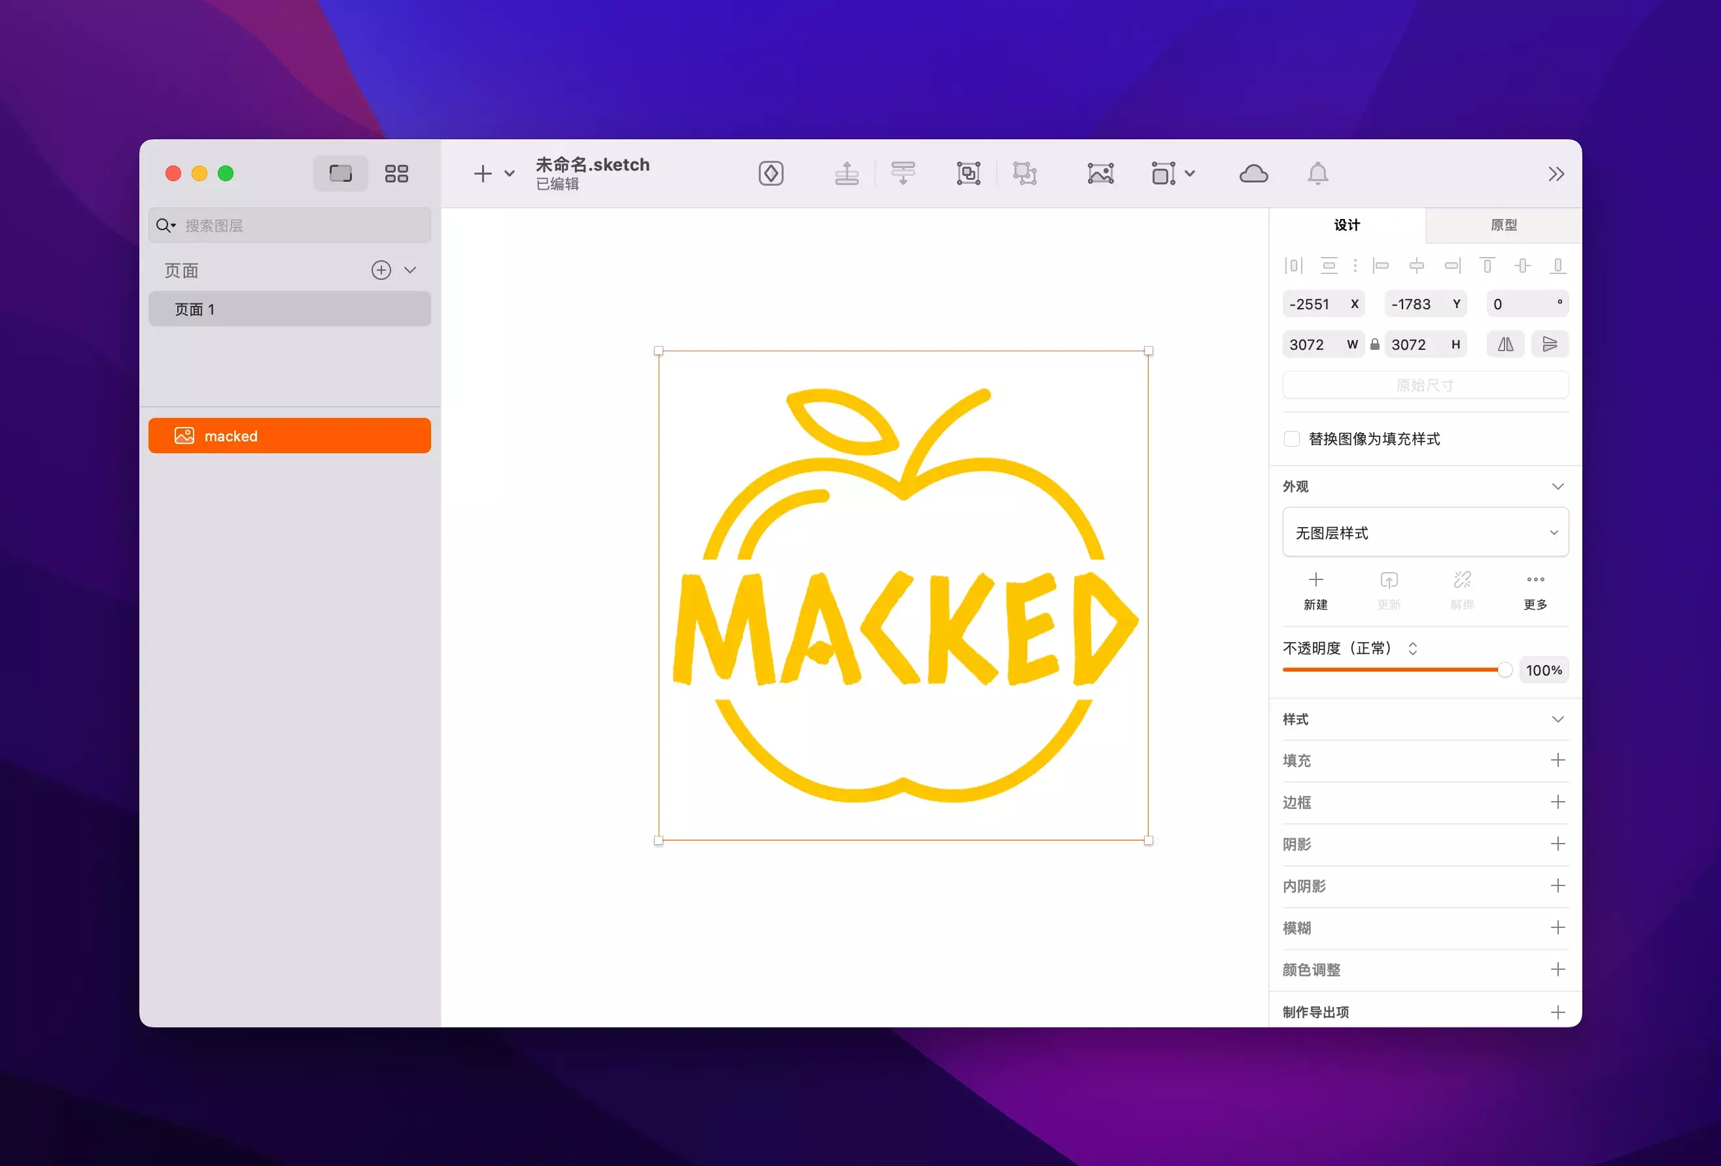
Task: Click the Backward (send backward) toolbar icon
Action: click(903, 174)
